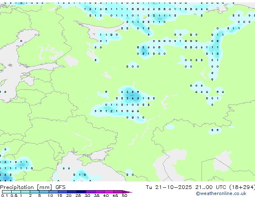Click the 0.5–1 mm legend color swatch

16,192
